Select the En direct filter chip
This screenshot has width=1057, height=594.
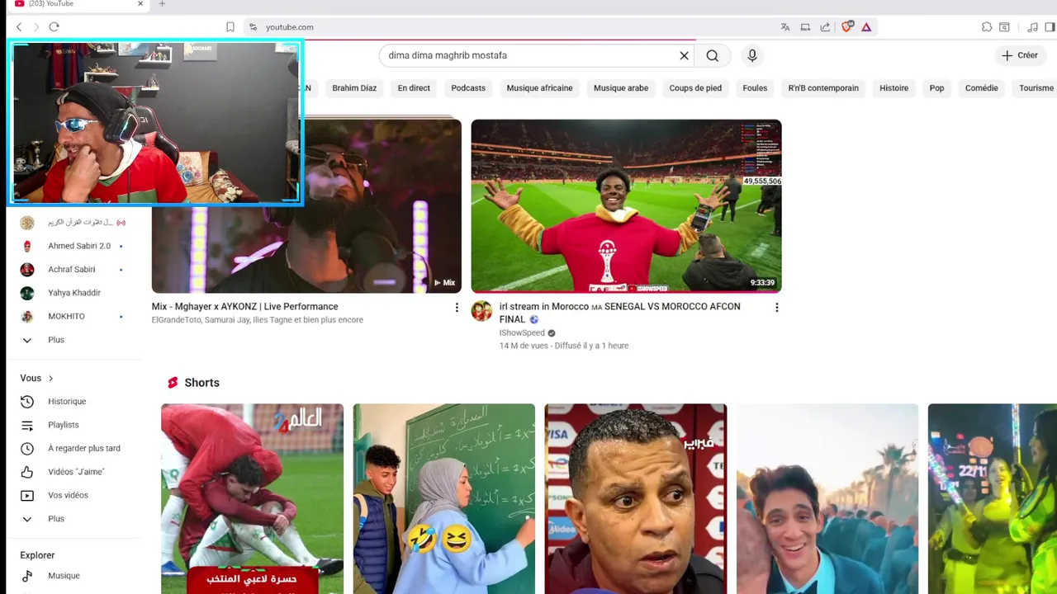[x=414, y=87]
